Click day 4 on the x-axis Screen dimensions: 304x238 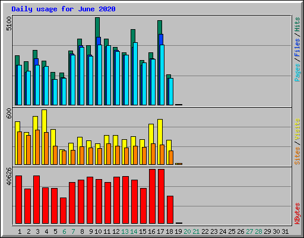46,231
